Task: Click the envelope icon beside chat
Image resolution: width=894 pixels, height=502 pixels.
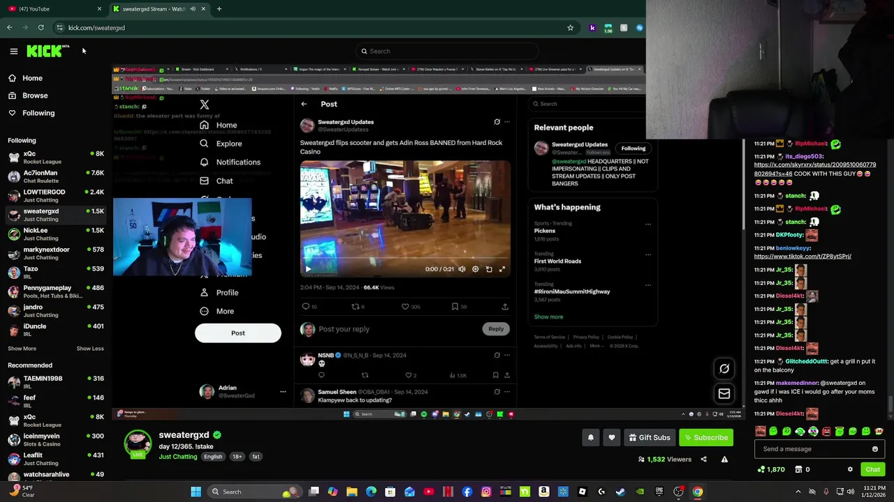Action: point(724,394)
